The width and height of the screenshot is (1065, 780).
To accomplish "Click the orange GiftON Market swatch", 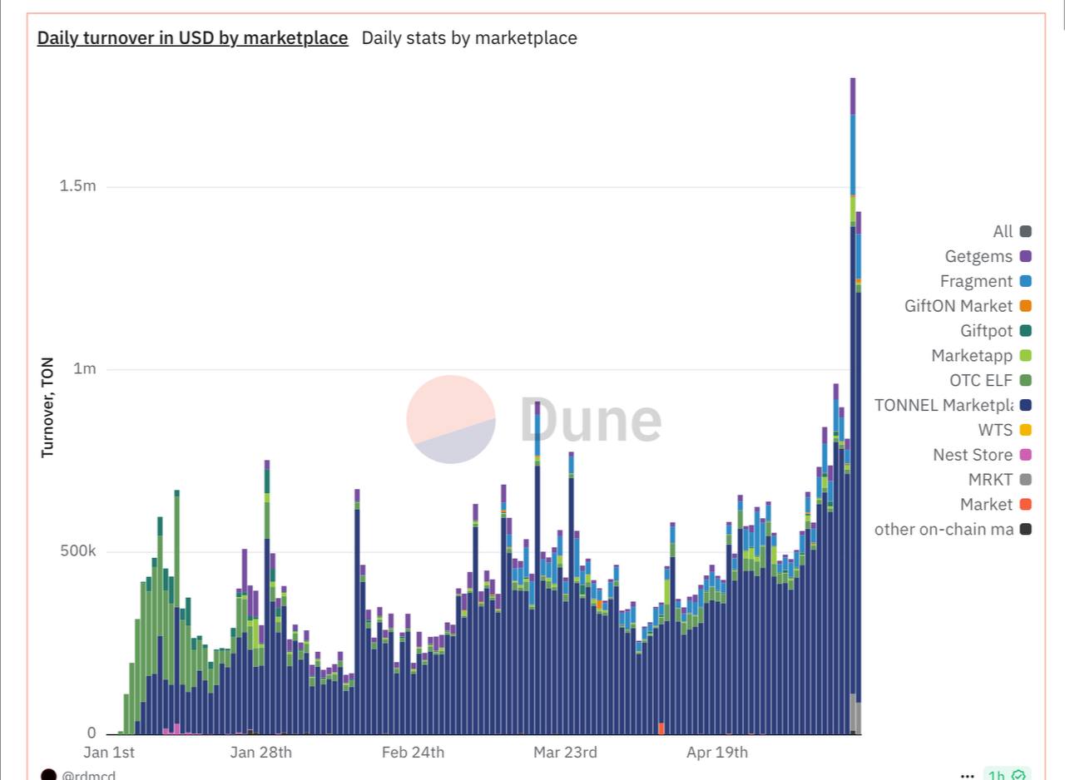I will click(1026, 306).
